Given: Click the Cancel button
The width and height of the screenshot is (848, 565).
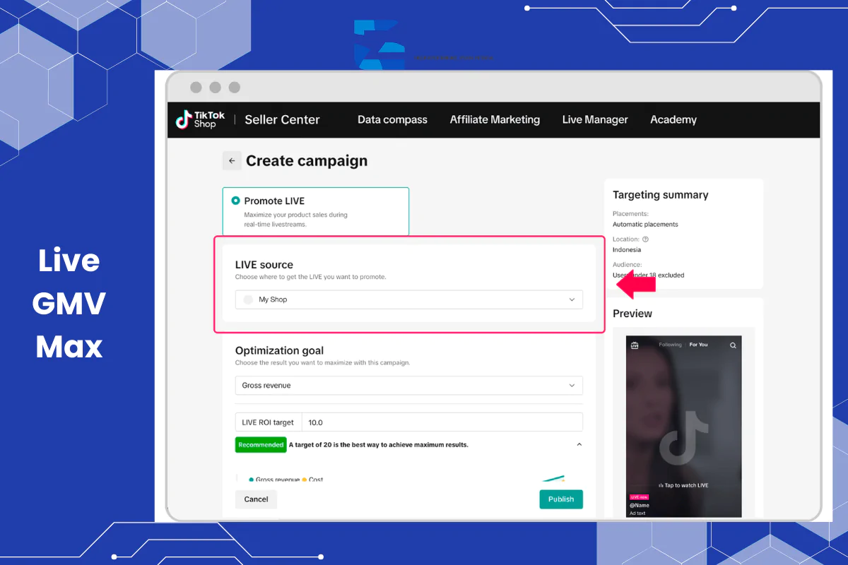Looking at the screenshot, I should point(256,499).
